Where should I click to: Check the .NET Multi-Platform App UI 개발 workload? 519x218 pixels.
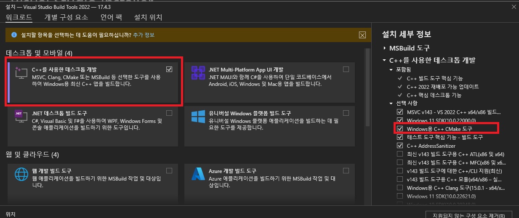[346, 69]
